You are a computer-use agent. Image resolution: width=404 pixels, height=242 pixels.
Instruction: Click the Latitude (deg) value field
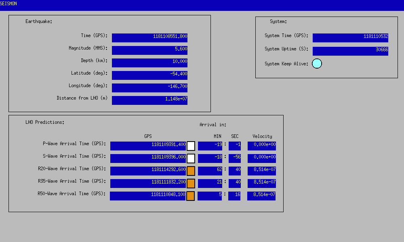pyautogui.click(x=149, y=75)
